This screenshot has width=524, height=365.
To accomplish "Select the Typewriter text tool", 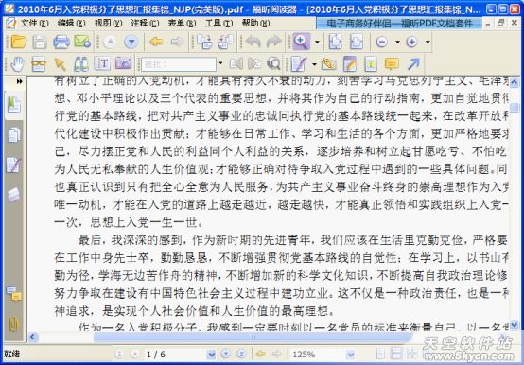I will pos(102,63).
